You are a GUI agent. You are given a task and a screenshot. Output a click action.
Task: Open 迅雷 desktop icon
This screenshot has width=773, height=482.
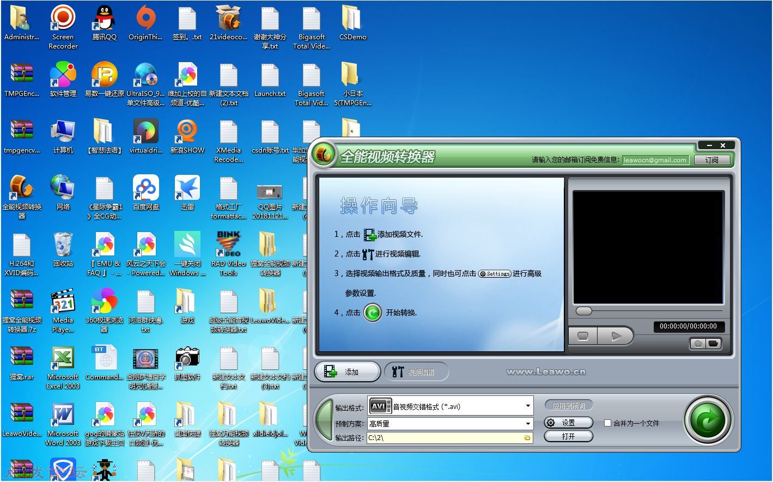[187, 193]
